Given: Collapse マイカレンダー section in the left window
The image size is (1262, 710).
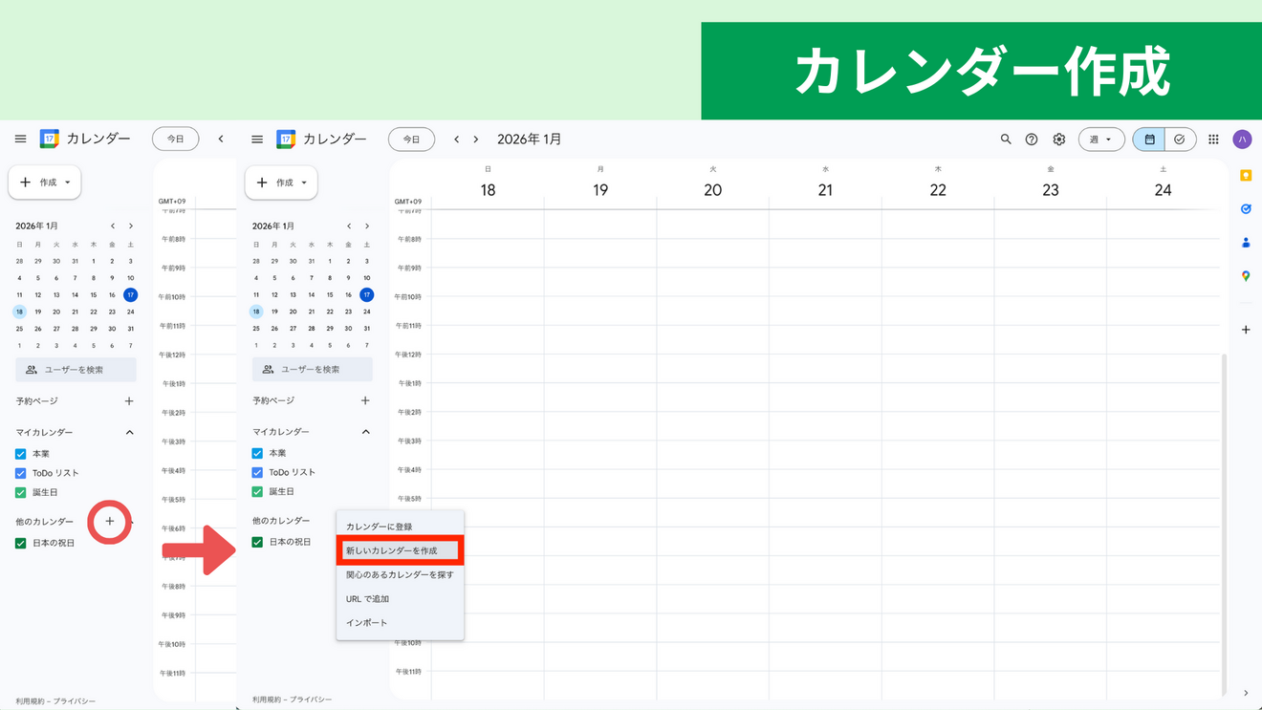Looking at the screenshot, I should (130, 433).
